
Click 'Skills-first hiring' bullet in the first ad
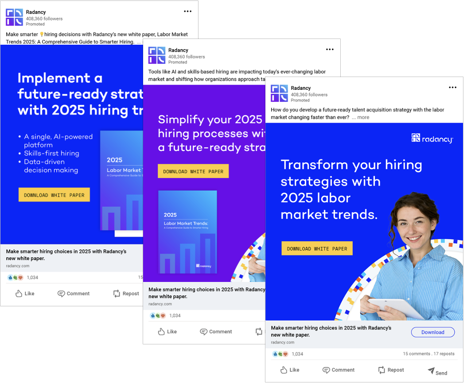point(51,153)
